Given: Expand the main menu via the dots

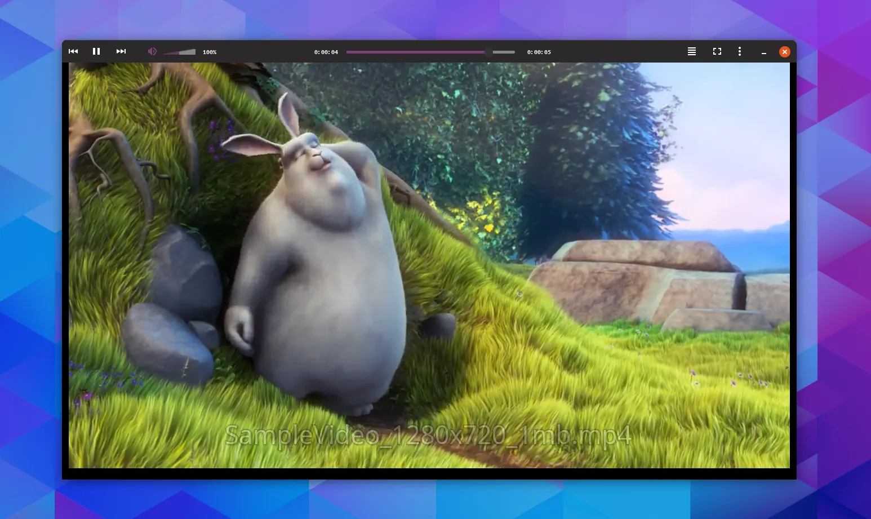Looking at the screenshot, I should click(x=740, y=51).
